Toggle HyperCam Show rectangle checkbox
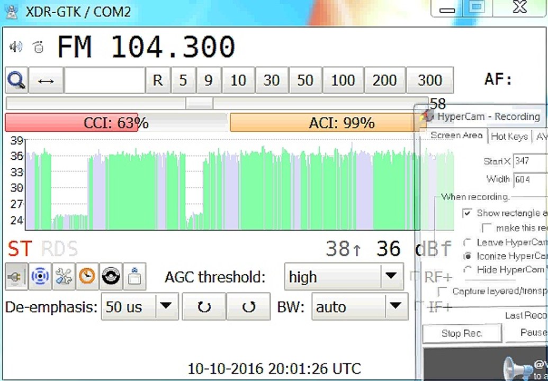 tap(468, 213)
